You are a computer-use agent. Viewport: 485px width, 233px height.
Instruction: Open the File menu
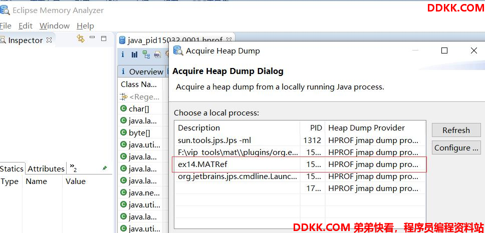point(6,25)
